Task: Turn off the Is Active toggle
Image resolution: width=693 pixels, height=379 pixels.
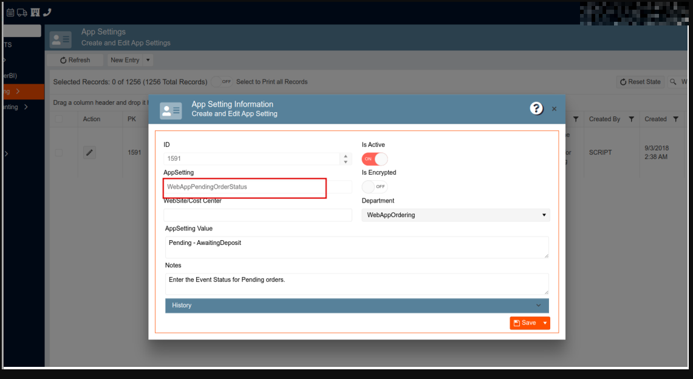Action: pyautogui.click(x=374, y=159)
